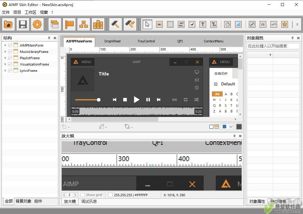Select the dotted circle progress tool

point(227,24)
